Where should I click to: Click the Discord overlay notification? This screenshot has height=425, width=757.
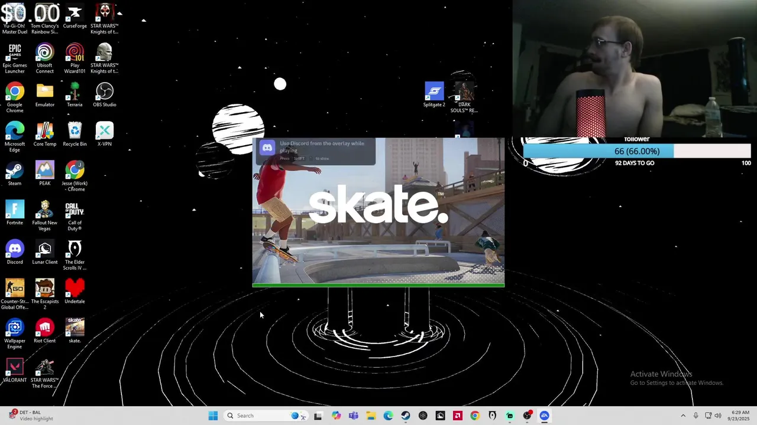pyautogui.click(x=315, y=151)
